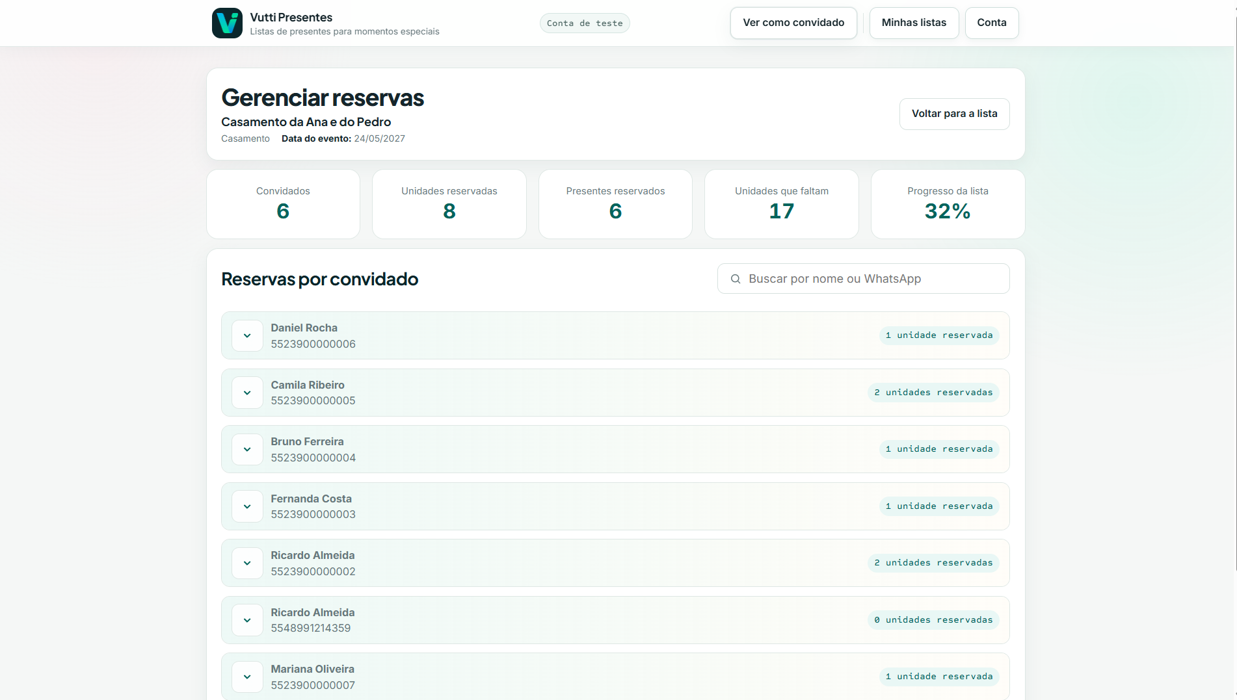The height and width of the screenshot is (700, 1237).
Task: Click the search magnifier icon
Action: click(736, 279)
